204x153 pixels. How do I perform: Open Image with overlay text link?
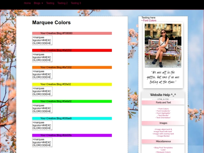(164, 134)
